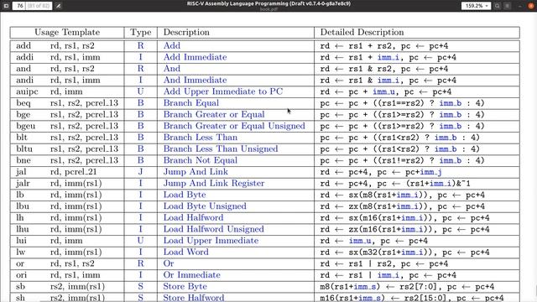Click 'rd, pcrel_21' operands in jal row
Screen dimensions: 537x302
tap(73, 172)
